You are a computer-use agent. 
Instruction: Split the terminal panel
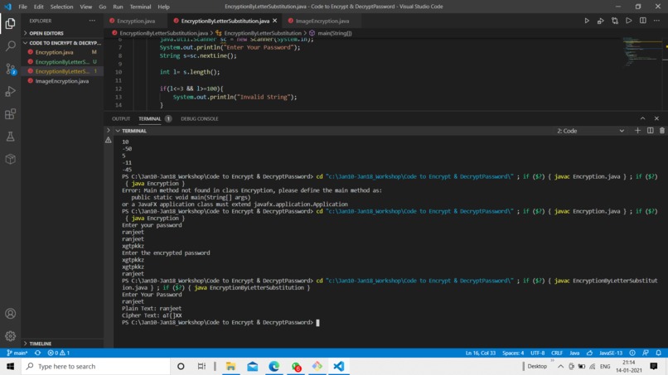tap(650, 131)
